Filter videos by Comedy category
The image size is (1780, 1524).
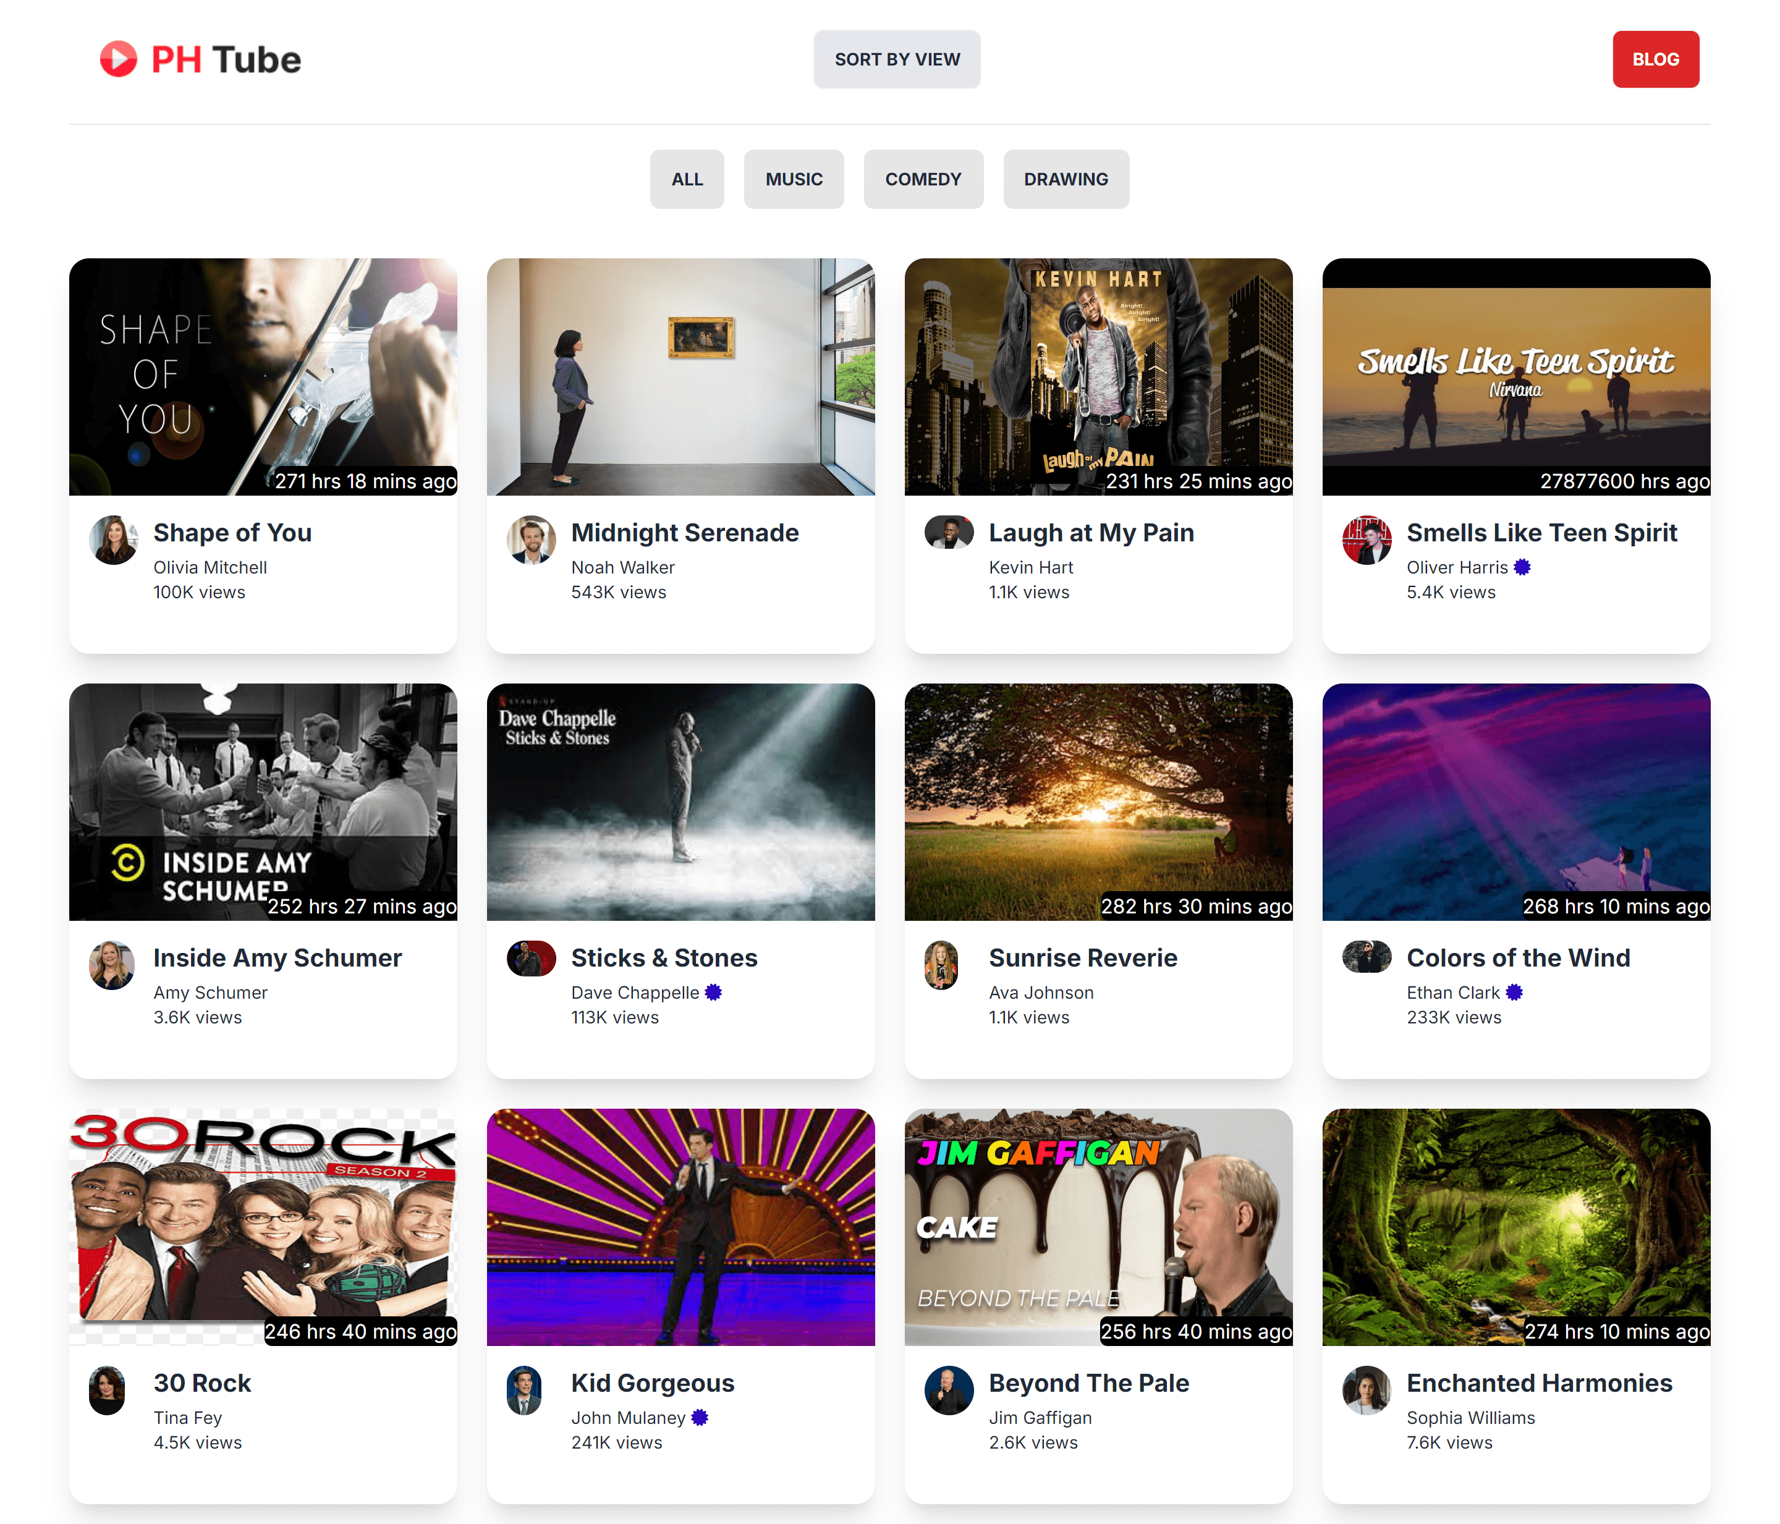[923, 180]
